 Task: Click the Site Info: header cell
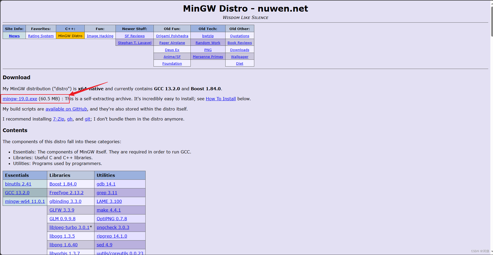coord(14,29)
